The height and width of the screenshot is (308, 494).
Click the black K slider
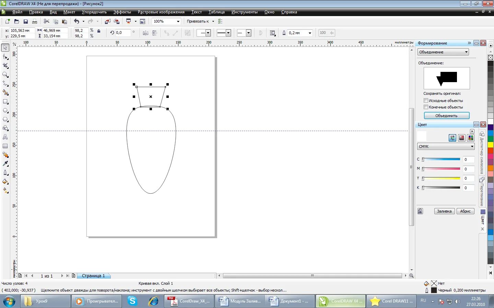(x=441, y=188)
